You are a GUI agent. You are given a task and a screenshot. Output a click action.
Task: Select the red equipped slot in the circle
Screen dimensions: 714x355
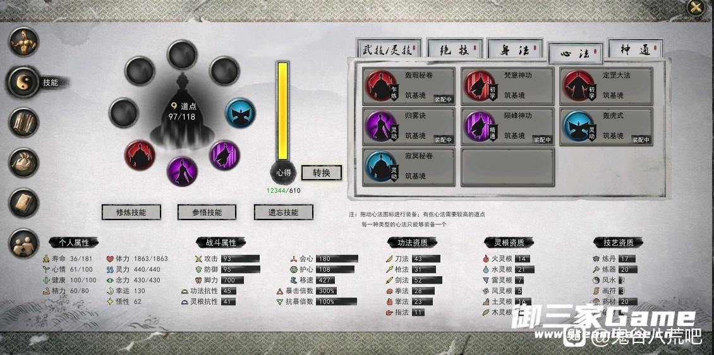pyautogui.click(x=140, y=155)
